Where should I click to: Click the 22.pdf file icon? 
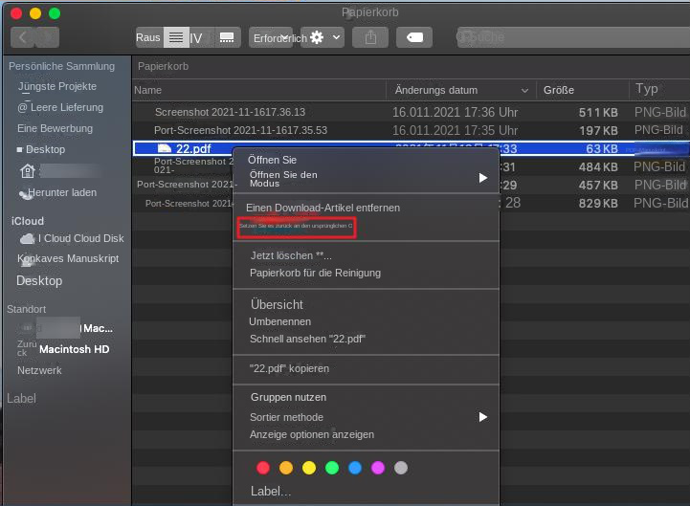pos(165,148)
